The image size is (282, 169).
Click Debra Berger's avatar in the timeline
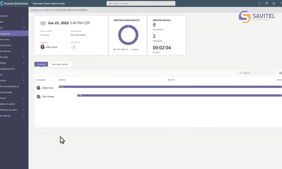pyautogui.click(x=38, y=96)
